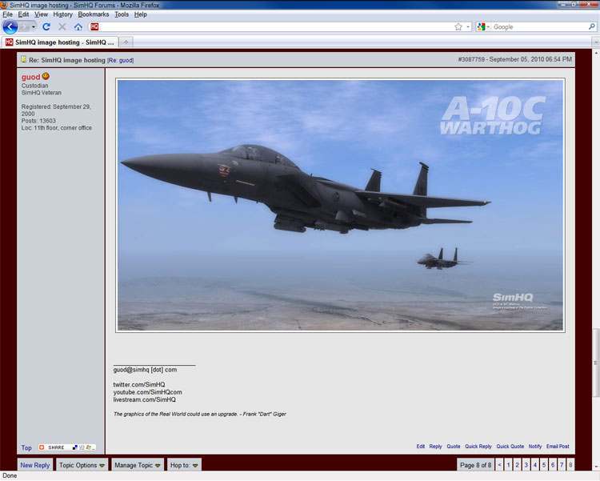Open the Bookmarks menu
Viewport: 600px width, 481px height.
(94, 14)
